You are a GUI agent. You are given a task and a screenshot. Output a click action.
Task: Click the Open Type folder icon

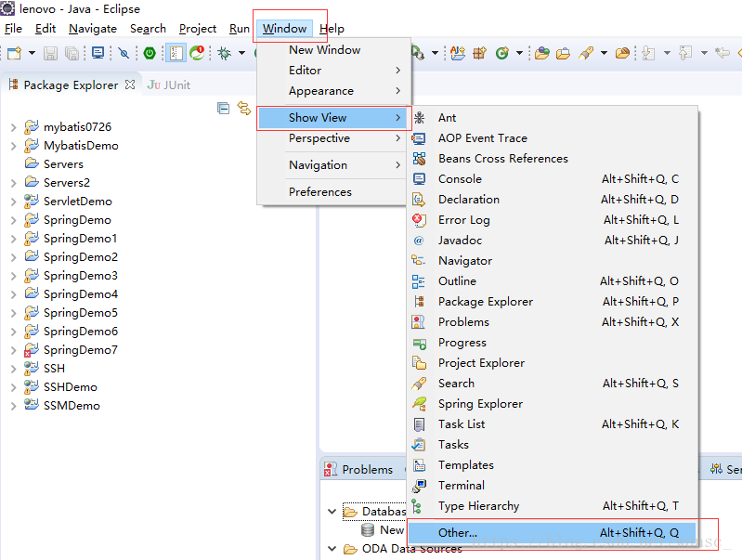click(x=541, y=53)
